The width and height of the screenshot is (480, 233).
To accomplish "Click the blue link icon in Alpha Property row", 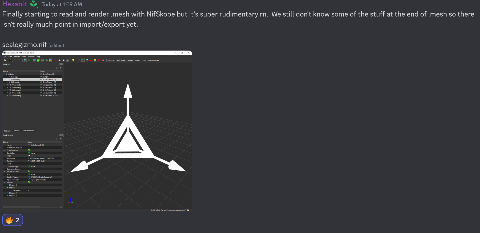I will 29,180.
